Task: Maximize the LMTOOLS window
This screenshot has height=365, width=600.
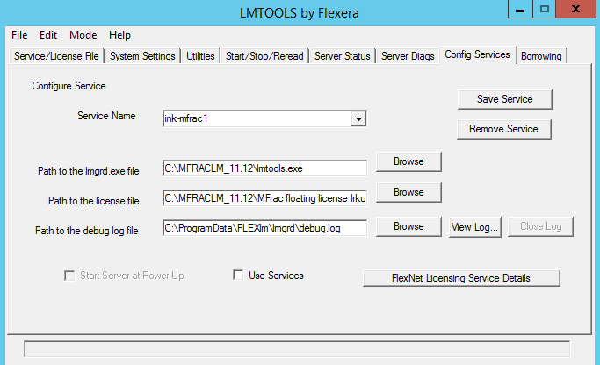Action: click(x=545, y=9)
